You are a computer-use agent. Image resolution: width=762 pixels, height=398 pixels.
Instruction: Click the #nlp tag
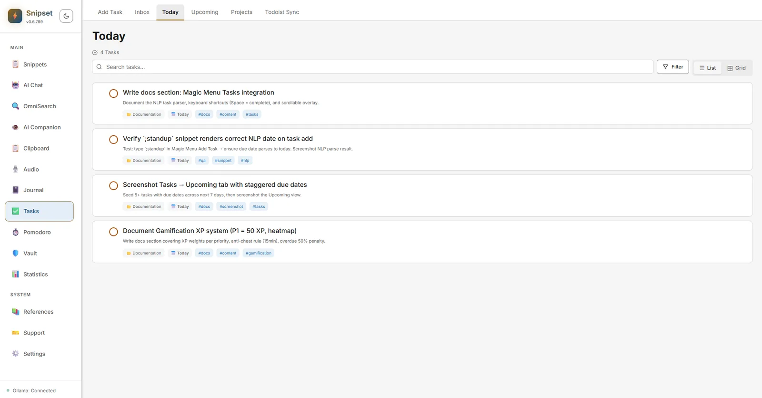point(245,161)
